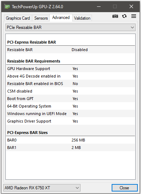Click the BAR1 2 MB row
141x194 pixels.
tap(70, 148)
